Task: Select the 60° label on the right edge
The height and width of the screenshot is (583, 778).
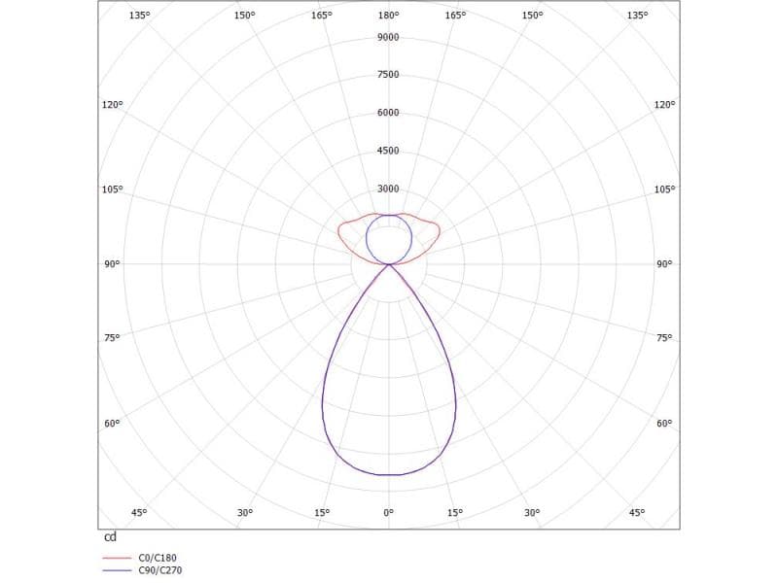Action: [664, 424]
